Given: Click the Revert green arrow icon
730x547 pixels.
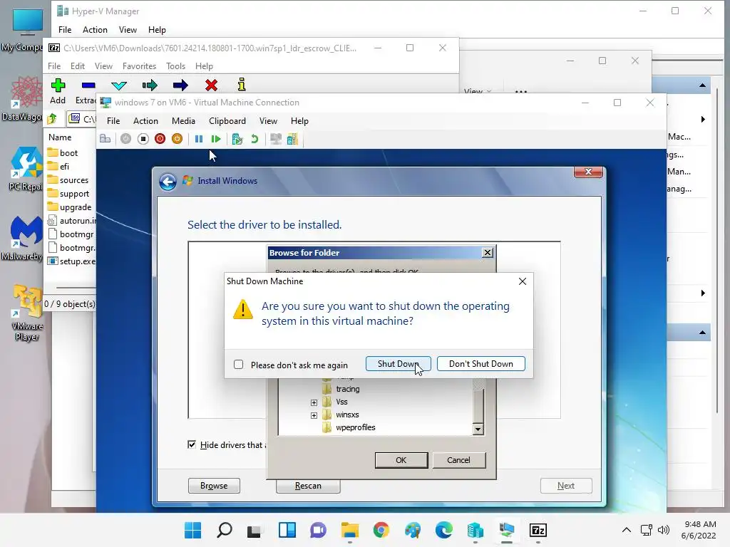Looking at the screenshot, I should point(255,139).
